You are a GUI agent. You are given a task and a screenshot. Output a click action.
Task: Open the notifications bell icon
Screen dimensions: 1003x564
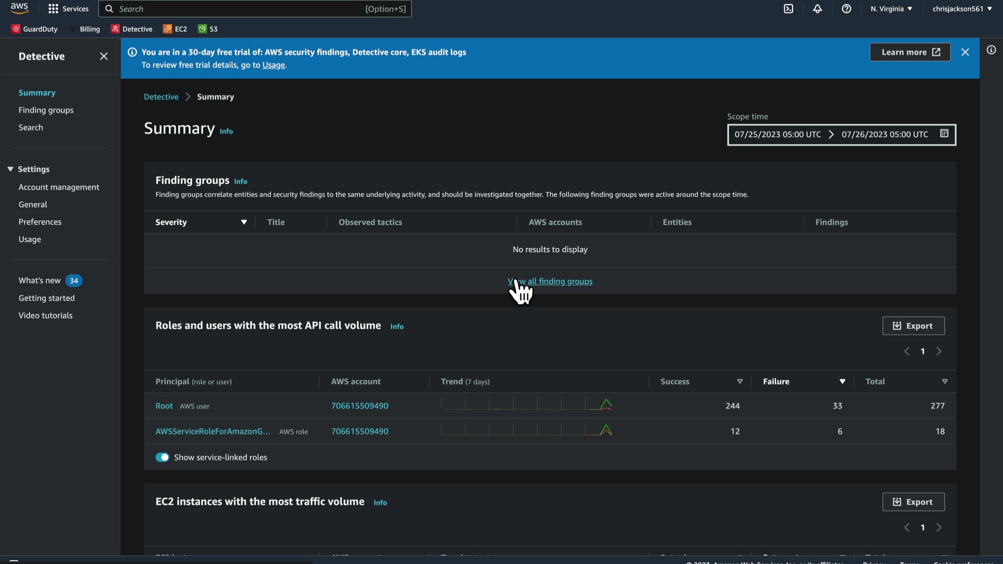point(818,9)
